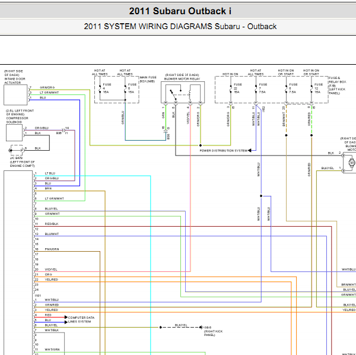The height and width of the screenshot is (355, 356).
Task: Click the relay switch contact inside blower motor relay
Action: point(173,95)
